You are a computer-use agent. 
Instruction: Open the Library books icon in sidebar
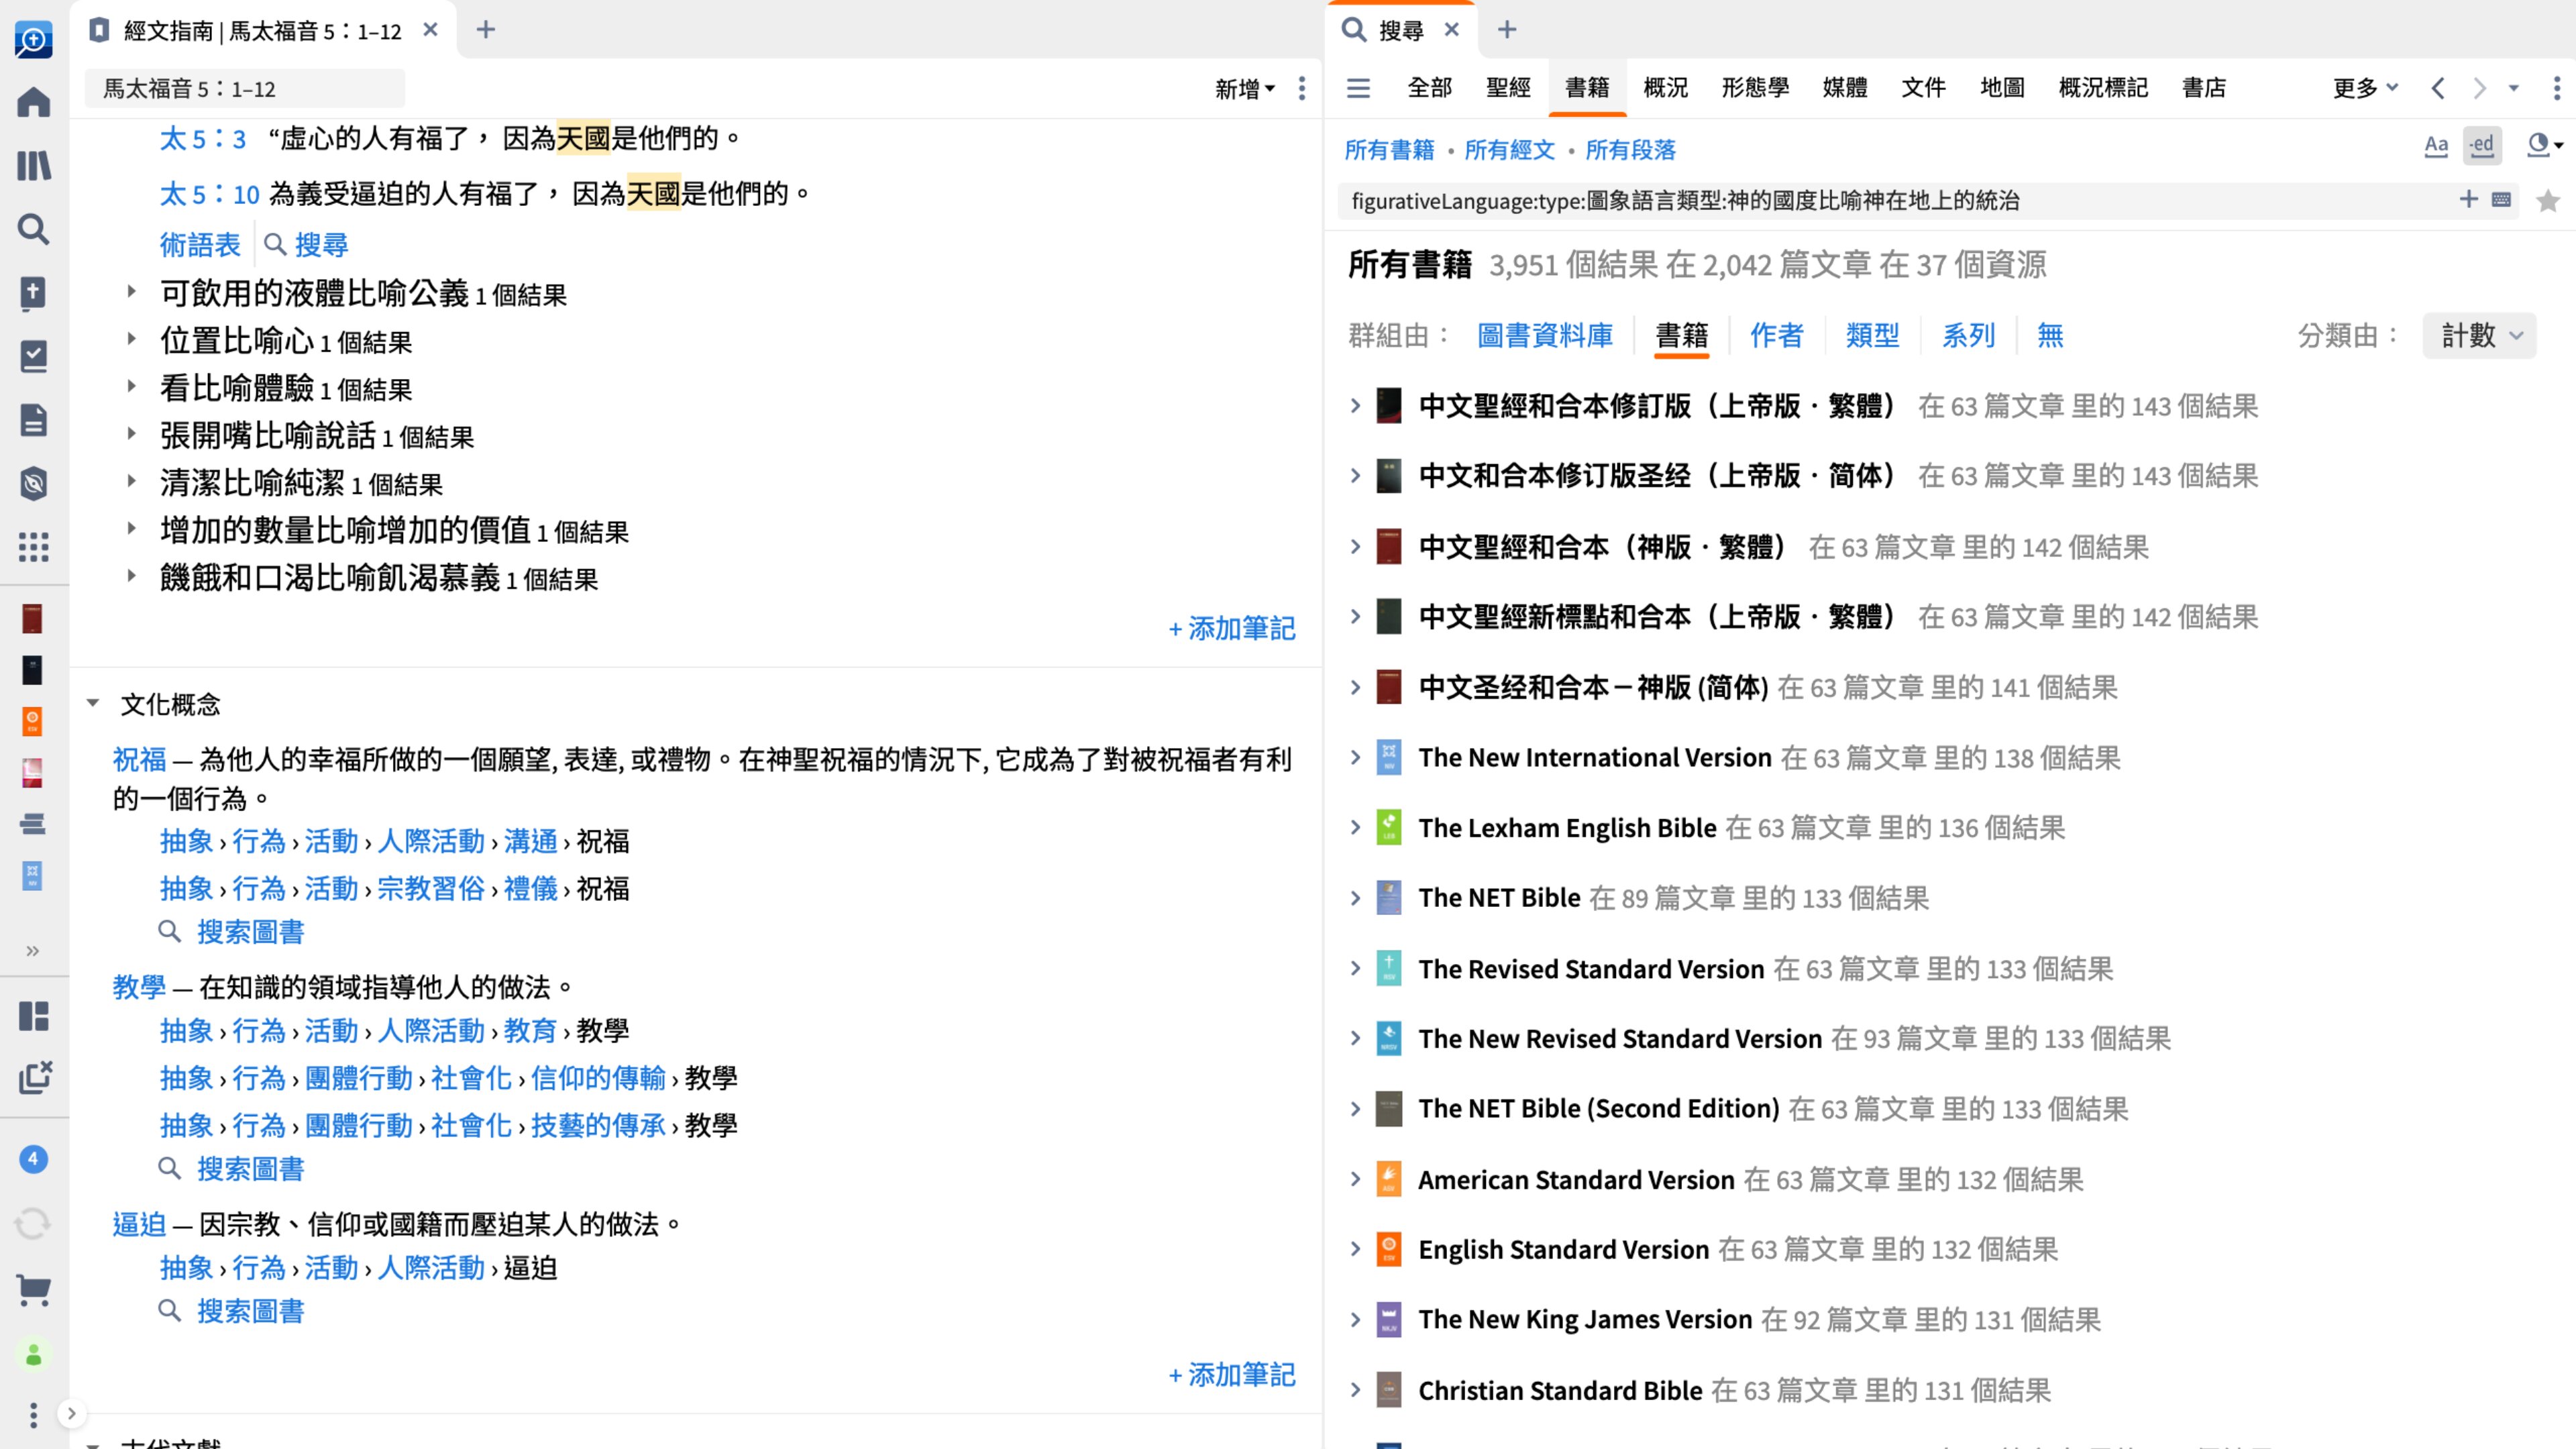33,165
